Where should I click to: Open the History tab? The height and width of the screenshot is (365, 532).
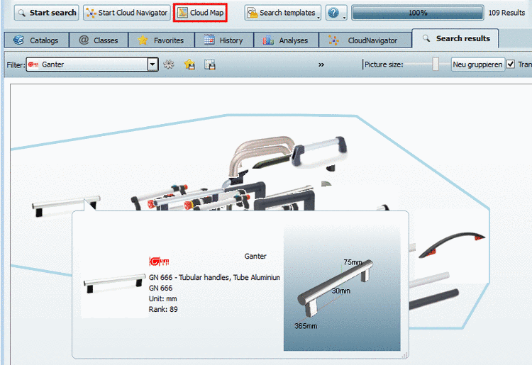point(224,40)
